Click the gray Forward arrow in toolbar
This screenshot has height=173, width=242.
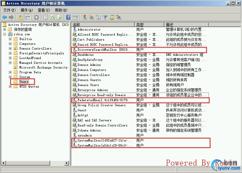[11, 17]
